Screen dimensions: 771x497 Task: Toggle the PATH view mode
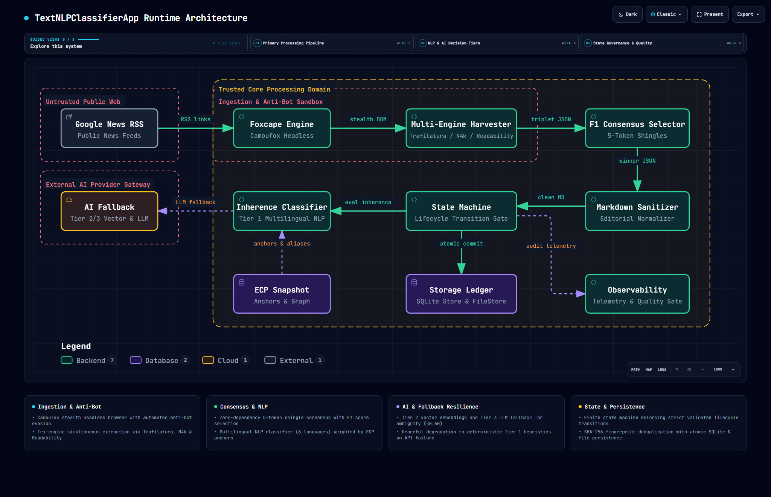point(635,370)
